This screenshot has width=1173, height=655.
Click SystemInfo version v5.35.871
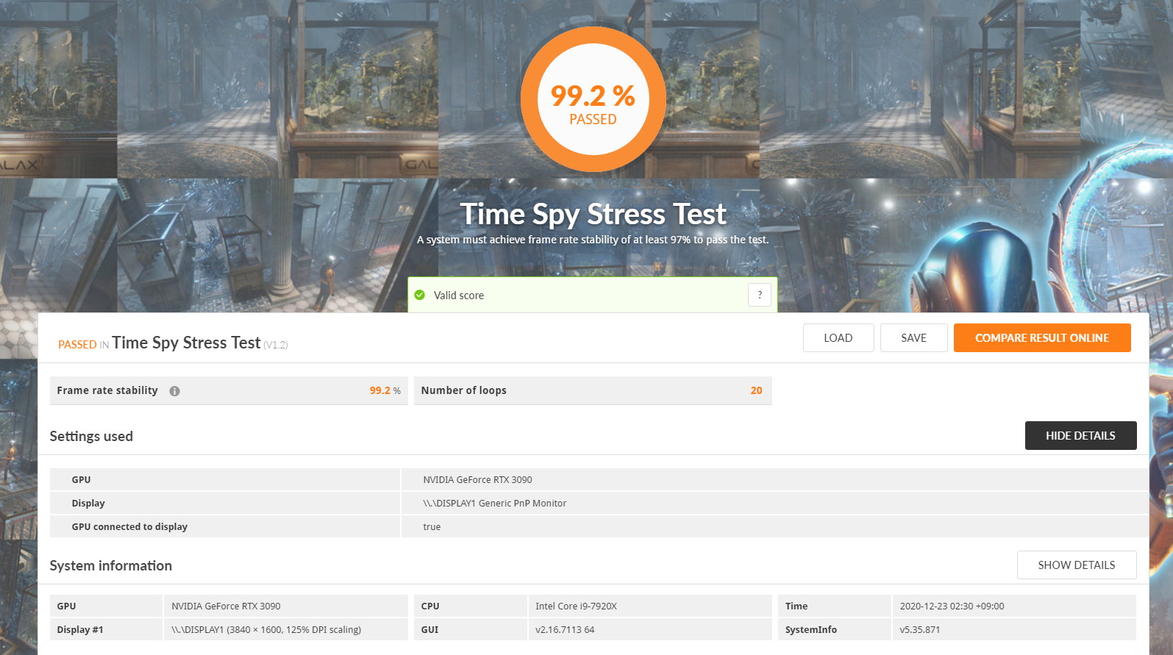coord(919,630)
